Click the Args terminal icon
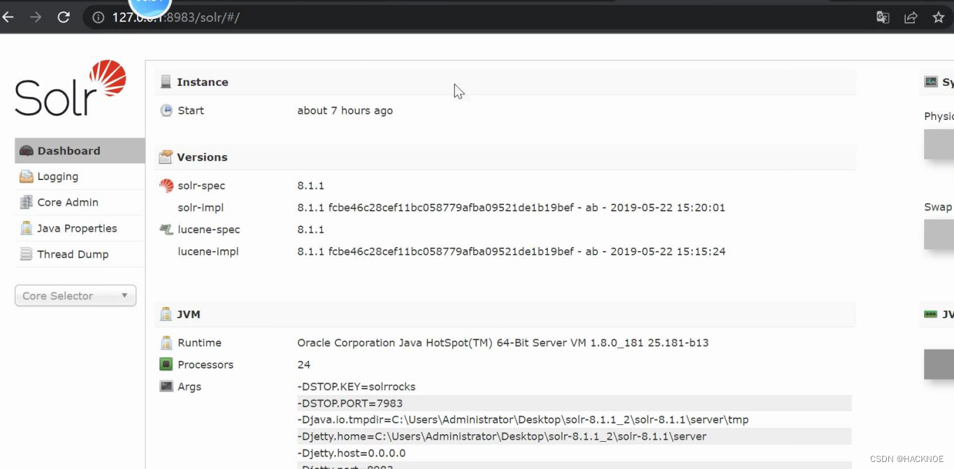This screenshot has width=954, height=469. [166, 386]
